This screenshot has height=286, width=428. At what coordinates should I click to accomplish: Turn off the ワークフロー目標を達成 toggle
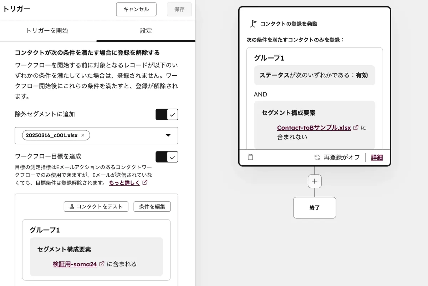tap(167, 157)
